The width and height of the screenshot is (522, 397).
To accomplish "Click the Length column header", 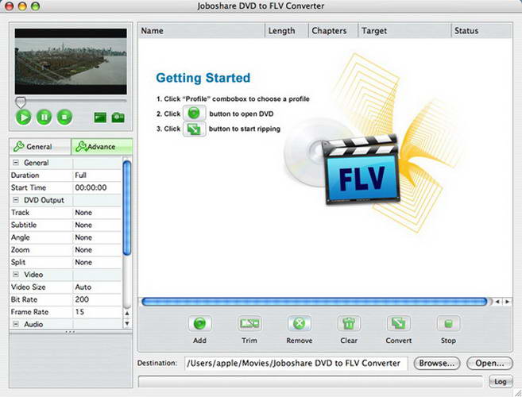I will tap(287, 31).
